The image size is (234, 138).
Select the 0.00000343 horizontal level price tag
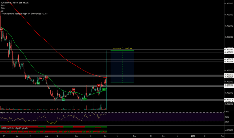point(229,49)
